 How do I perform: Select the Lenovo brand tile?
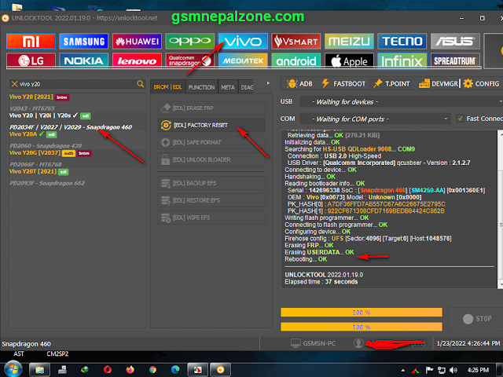(x=137, y=60)
